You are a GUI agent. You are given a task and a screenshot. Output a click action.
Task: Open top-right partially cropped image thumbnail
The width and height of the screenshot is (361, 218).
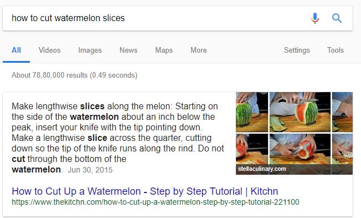(x=342, y=112)
